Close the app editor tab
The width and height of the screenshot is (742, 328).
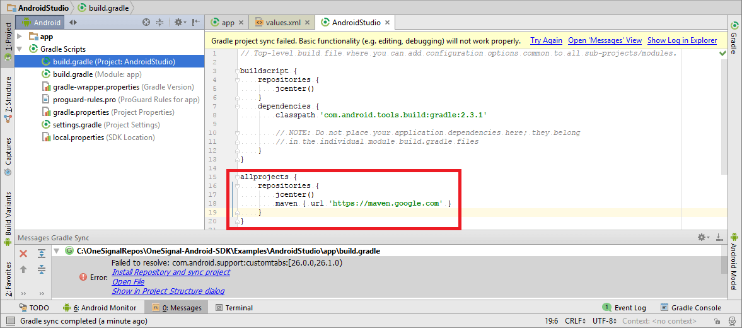click(241, 22)
